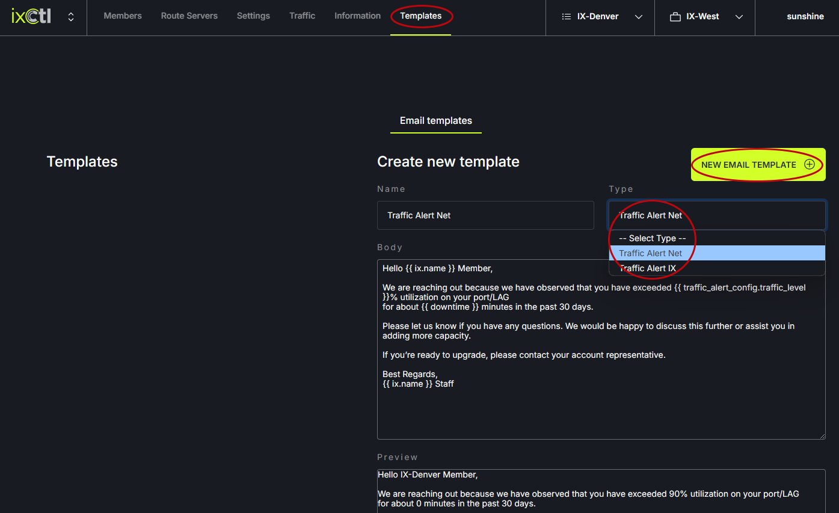Click the ixctl logo
This screenshot has width=839, height=513.
31,17
